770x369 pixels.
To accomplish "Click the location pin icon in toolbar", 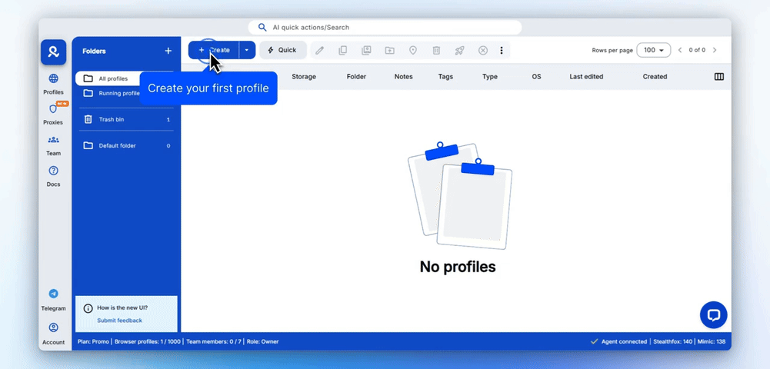I will (x=413, y=51).
